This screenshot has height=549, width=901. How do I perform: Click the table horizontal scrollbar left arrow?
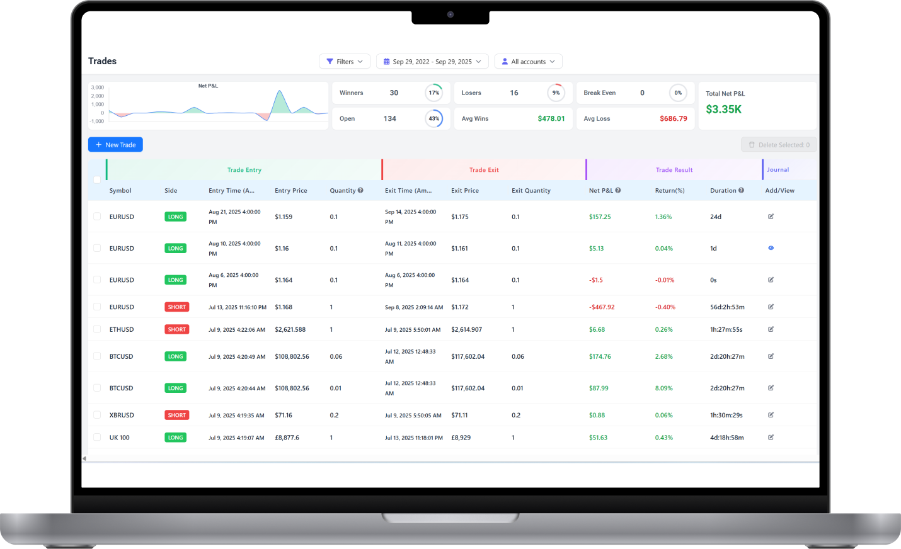pos(84,458)
